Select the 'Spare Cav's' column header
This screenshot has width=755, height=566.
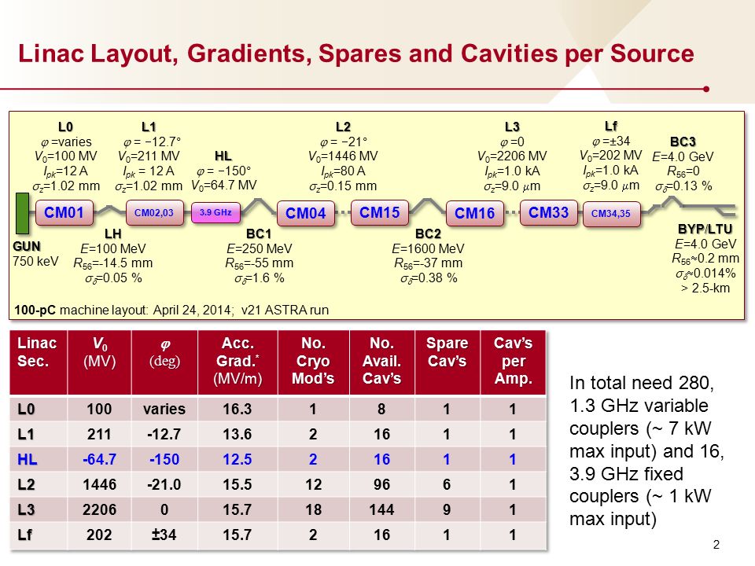[447, 362]
